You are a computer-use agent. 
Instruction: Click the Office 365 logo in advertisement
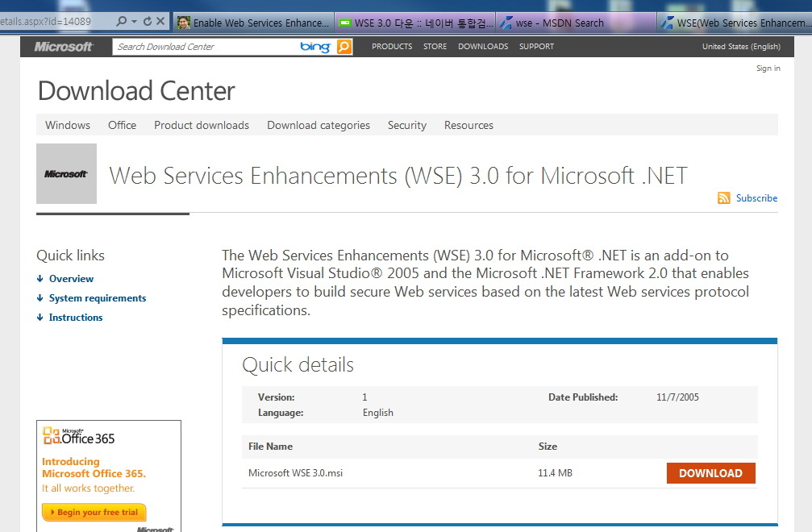point(79,438)
